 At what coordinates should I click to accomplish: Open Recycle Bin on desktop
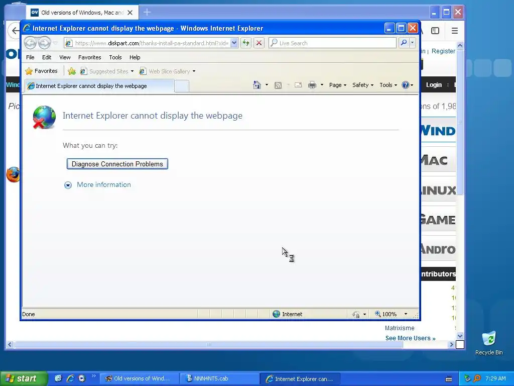click(x=489, y=343)
